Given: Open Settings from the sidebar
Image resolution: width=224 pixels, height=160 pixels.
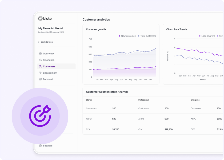Looking at the screenshot, I should pyautogui.click(x=47, y=146).
